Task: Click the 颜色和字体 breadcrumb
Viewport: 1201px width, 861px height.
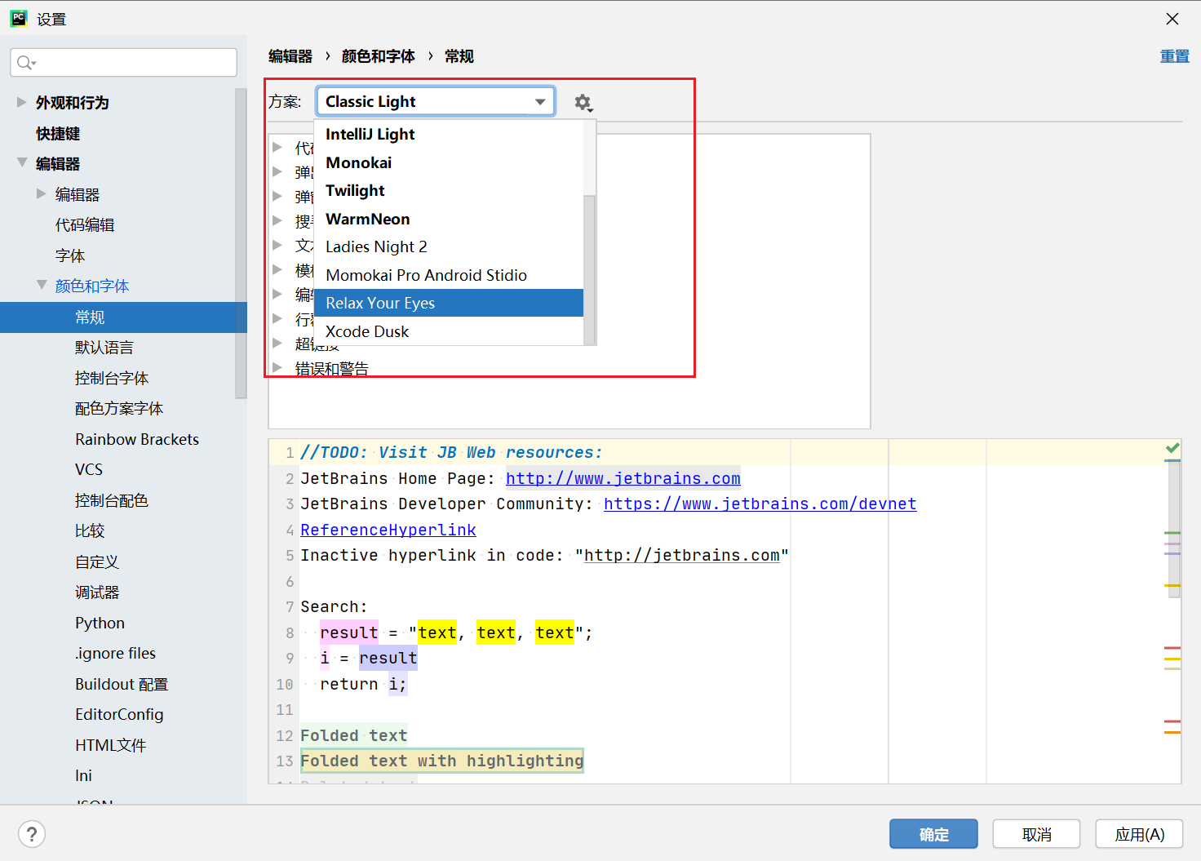Action: point(379,56)
